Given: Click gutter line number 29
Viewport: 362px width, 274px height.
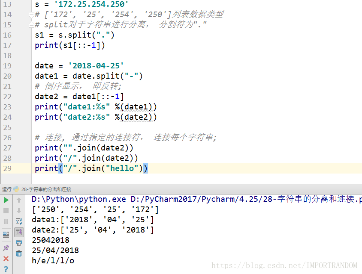Looking at the screenshot, I should click(7, 168).
